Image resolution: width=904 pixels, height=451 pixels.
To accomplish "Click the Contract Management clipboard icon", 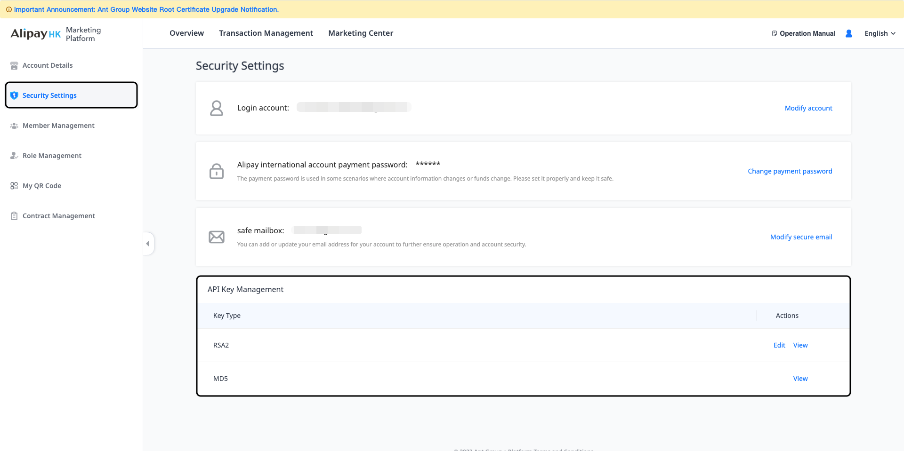I will (14, 216).
